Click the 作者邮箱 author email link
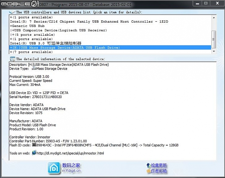225x178 pixels. (159, 171)
